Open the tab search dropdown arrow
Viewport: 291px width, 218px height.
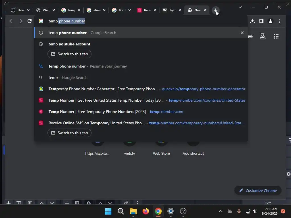point(240,7)
